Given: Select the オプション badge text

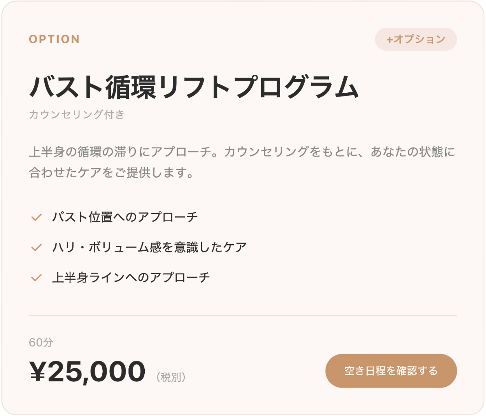Looking at the screenshot, I should point(419,39).
